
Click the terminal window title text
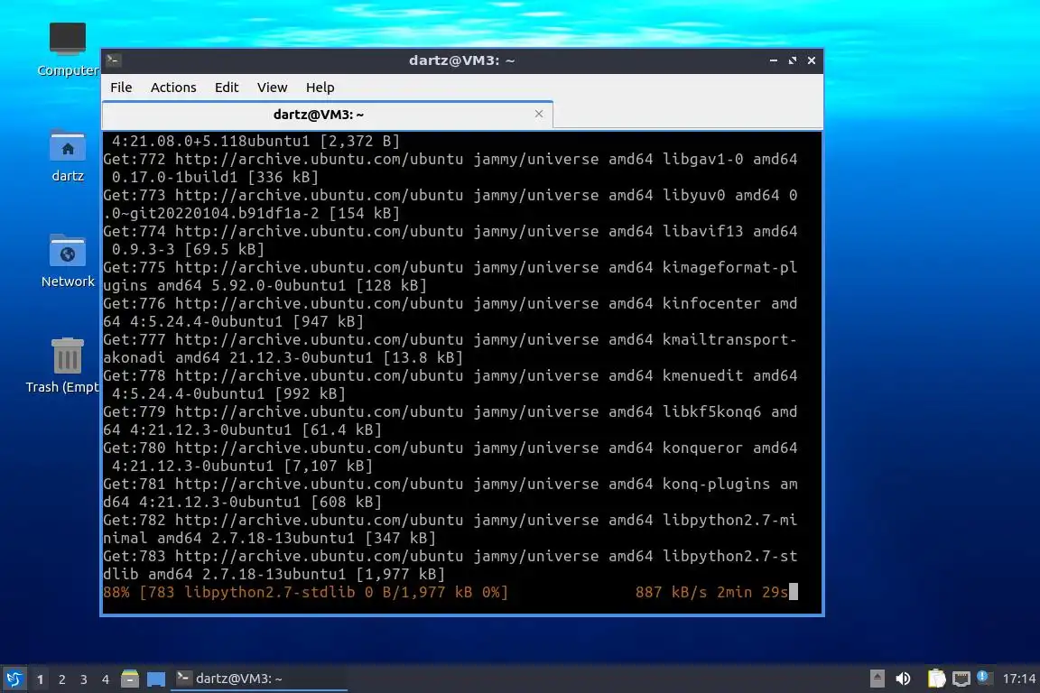461,60
